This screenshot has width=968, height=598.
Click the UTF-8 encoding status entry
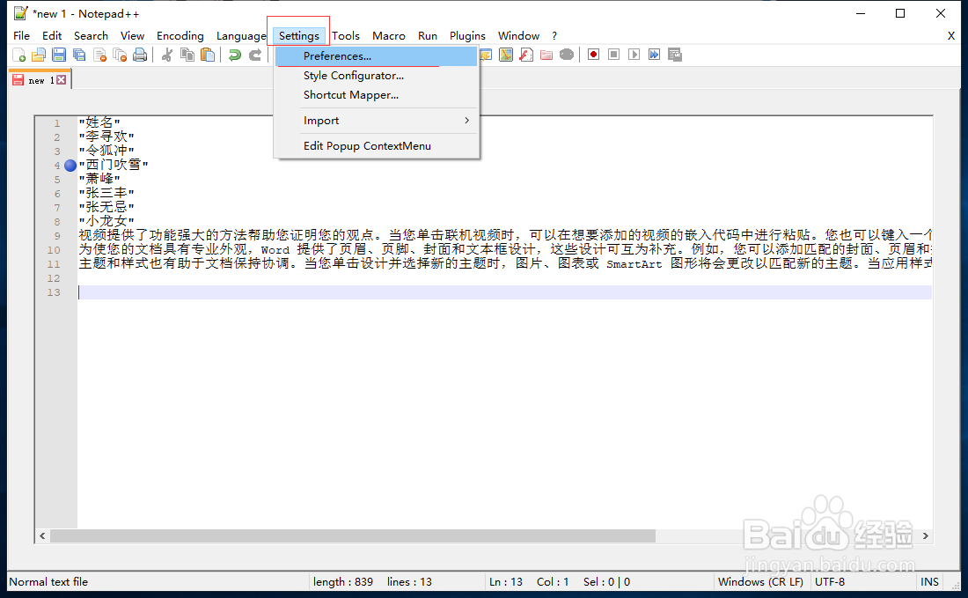pos(830,582)
